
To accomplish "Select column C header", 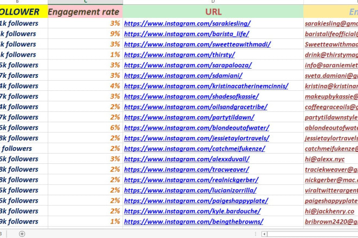I will (x=85, y=2).
